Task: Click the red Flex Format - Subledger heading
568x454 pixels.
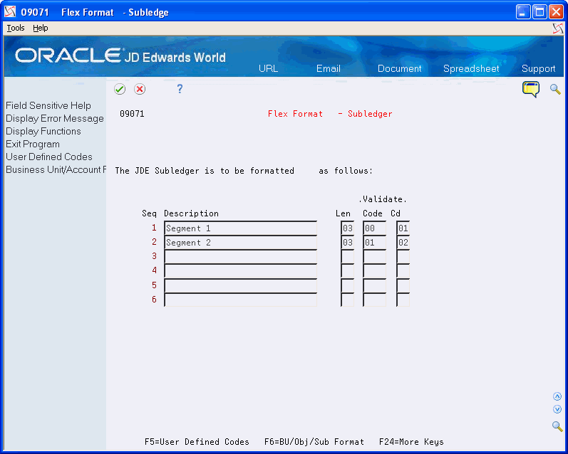Action: tap(330, 114)
